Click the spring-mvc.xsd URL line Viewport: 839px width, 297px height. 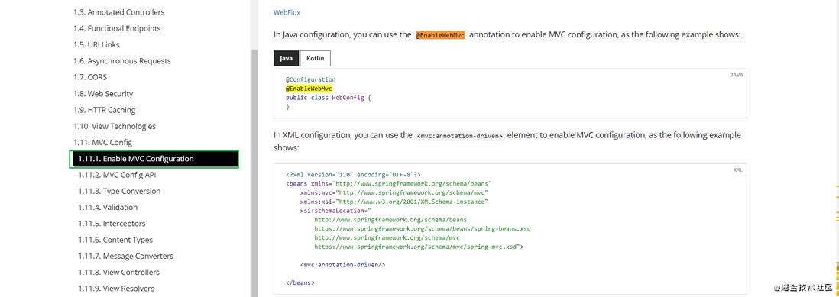[419, 247]
